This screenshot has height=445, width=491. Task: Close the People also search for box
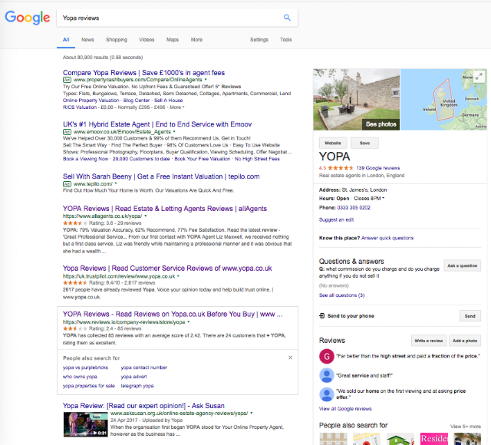[290, 358]
